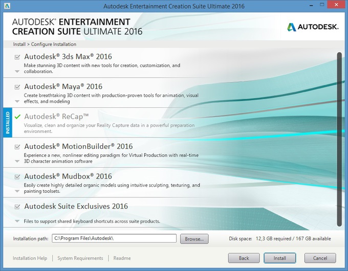Click the 'Make stunning 3D content' description
348x271 pixels.
point(102,69)
